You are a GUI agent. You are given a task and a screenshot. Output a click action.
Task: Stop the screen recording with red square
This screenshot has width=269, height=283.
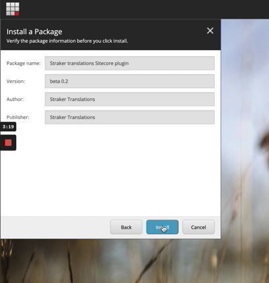pos(8,143)
